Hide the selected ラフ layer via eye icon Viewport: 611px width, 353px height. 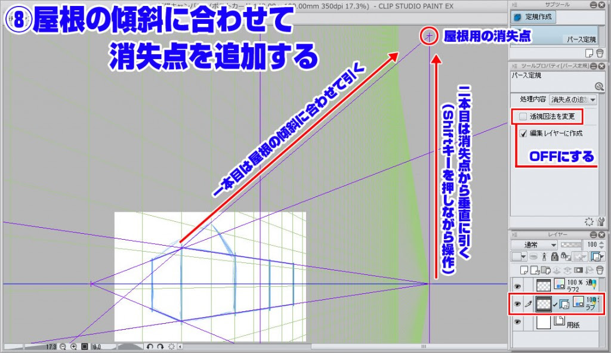tap(517, 304)
